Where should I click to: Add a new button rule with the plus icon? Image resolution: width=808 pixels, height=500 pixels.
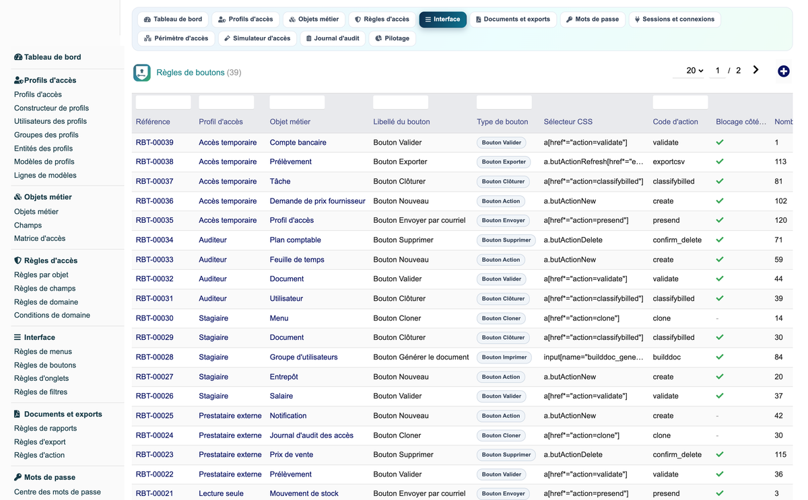point(783,71)
